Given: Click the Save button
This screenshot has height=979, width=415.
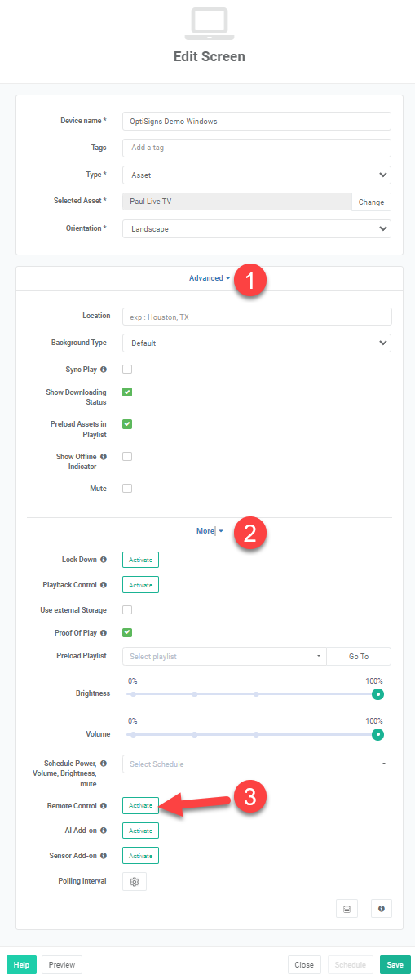Looking at the screenshot, I should (395, 964).
